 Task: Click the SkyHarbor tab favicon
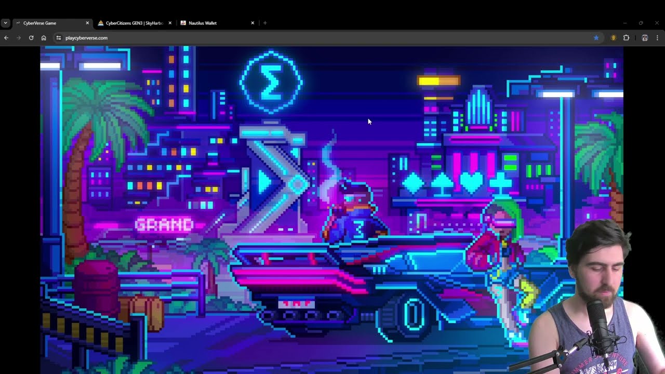point(101,23)
